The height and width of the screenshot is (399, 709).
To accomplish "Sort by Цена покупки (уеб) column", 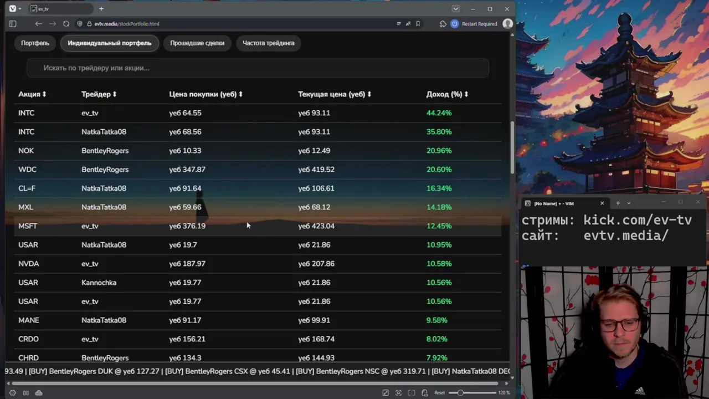I will pyautogui.click(x=206, y=94).
